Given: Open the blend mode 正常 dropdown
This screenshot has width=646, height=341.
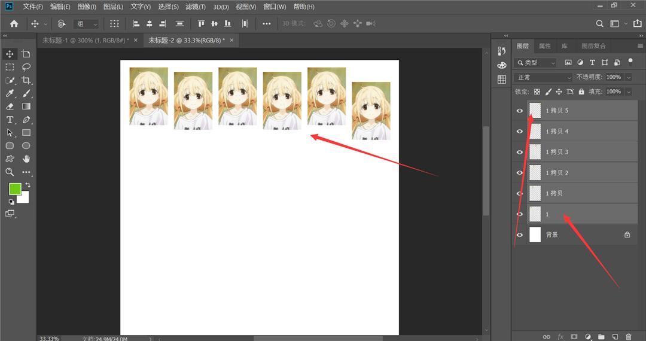Looking at the screenshot, I should coord(543,78).
